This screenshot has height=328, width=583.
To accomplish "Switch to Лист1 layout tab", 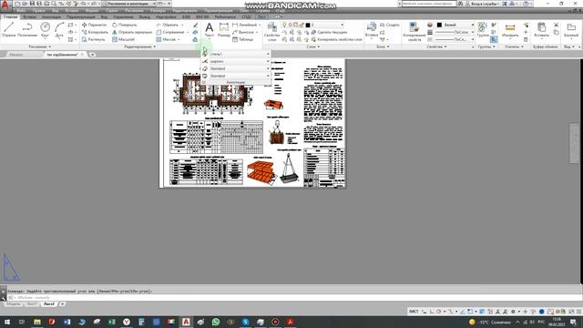I will [32, 304].
